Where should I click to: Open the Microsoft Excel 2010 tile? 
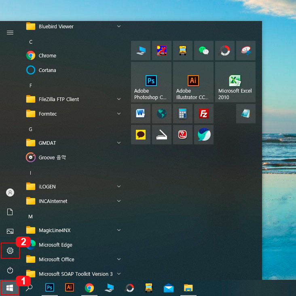coord(235,82)
